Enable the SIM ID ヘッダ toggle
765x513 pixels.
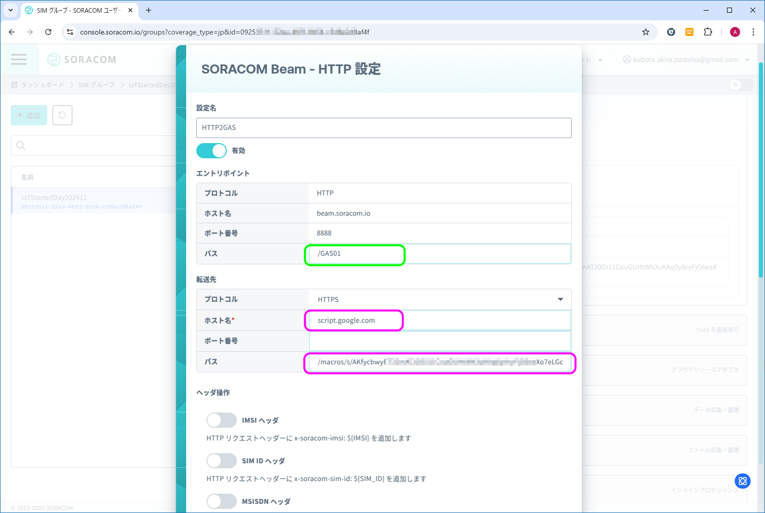pos(222,461)
